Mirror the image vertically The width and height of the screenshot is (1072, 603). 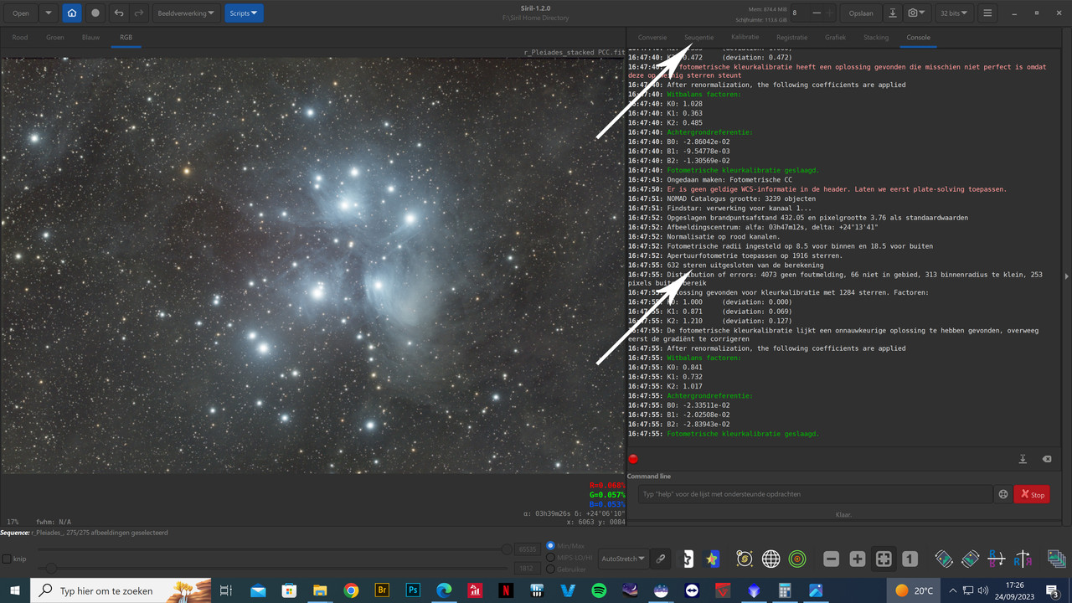click(x=997, y=559)
